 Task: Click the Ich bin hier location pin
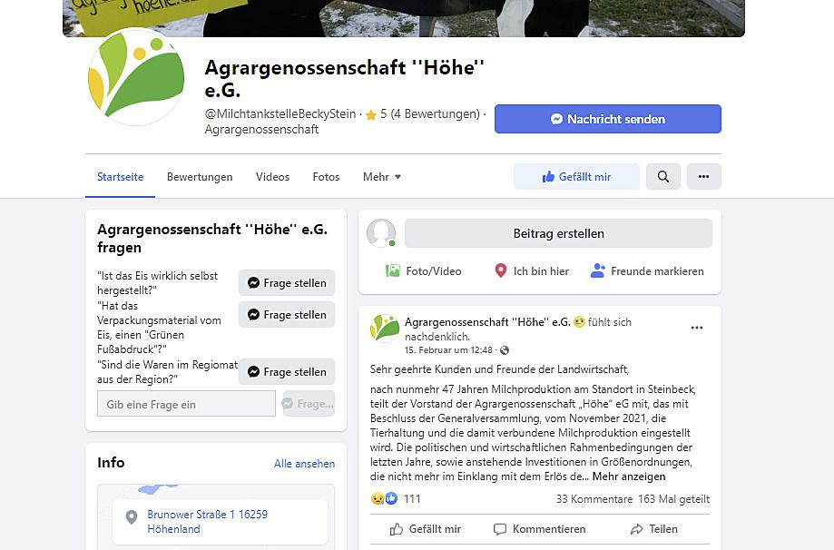pyautogui.click(x=501, y=270)
